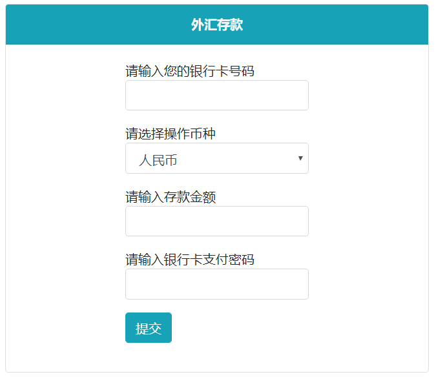The height and width of the screenshot is (379, 436).
Task: Focus the field under 请输入您的银行卡号码
Action: 216,96
